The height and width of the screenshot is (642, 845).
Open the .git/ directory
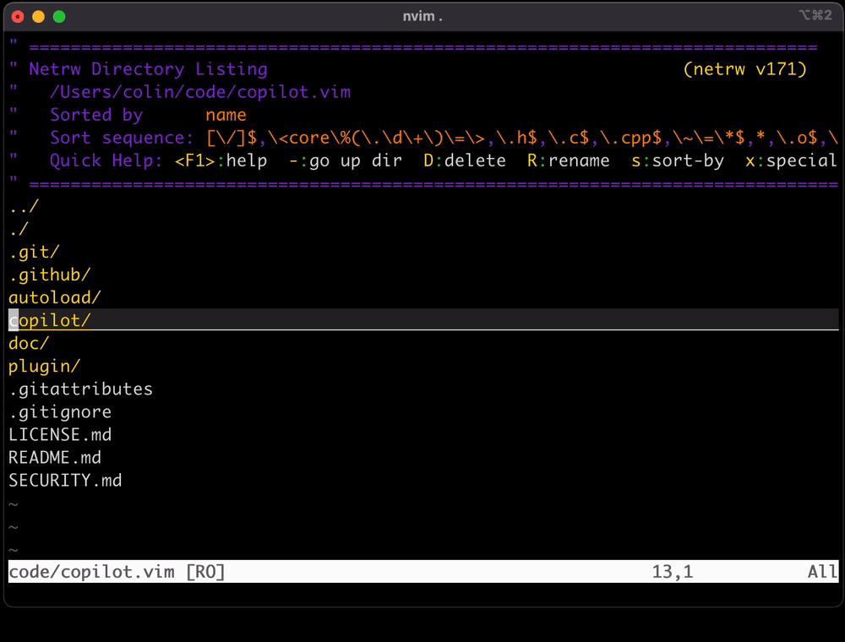tap(34, 252)
